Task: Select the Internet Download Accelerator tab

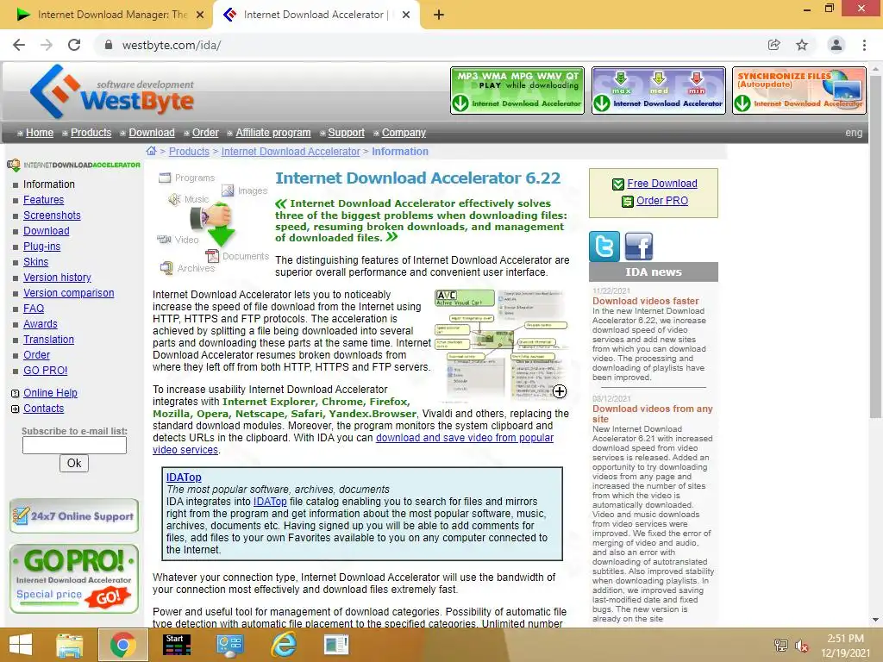Action: pos(316,16)
